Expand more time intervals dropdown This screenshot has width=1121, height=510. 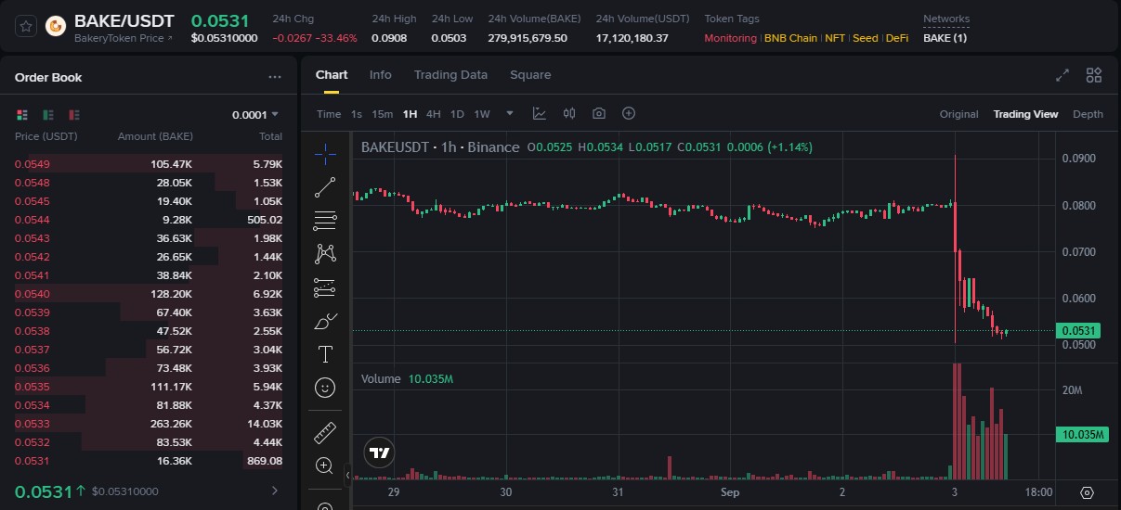(x=510, y=114)
